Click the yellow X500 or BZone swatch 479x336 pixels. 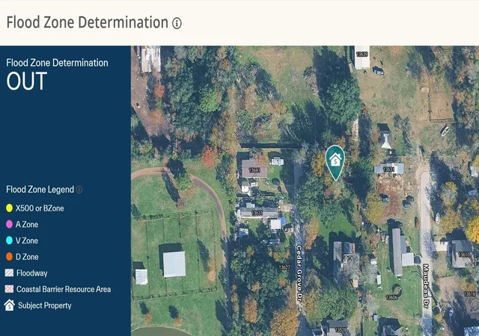(x=9, y=208)
